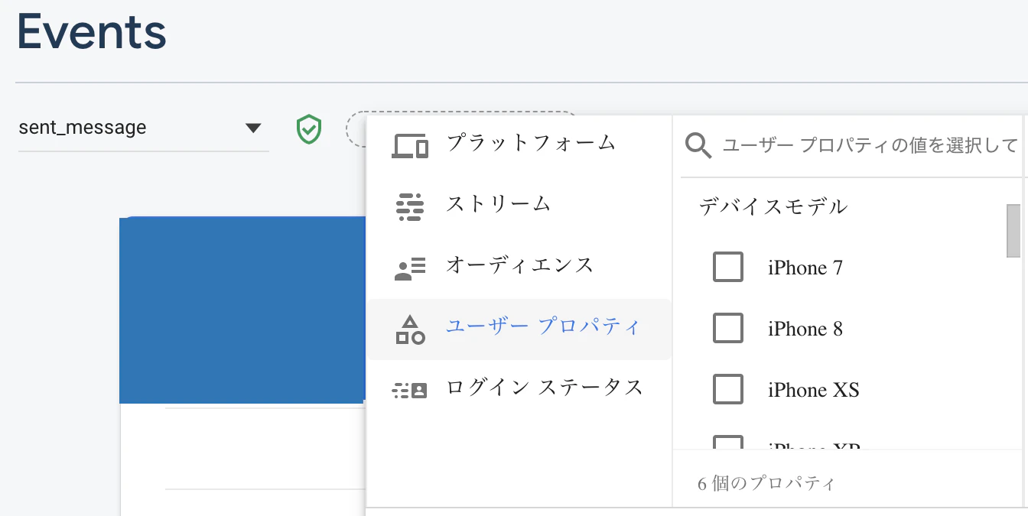This screenshot has height=516, width=1028.
Task: Click the ユーザー プロパティ shapes icon
Action: coord(410,329)
